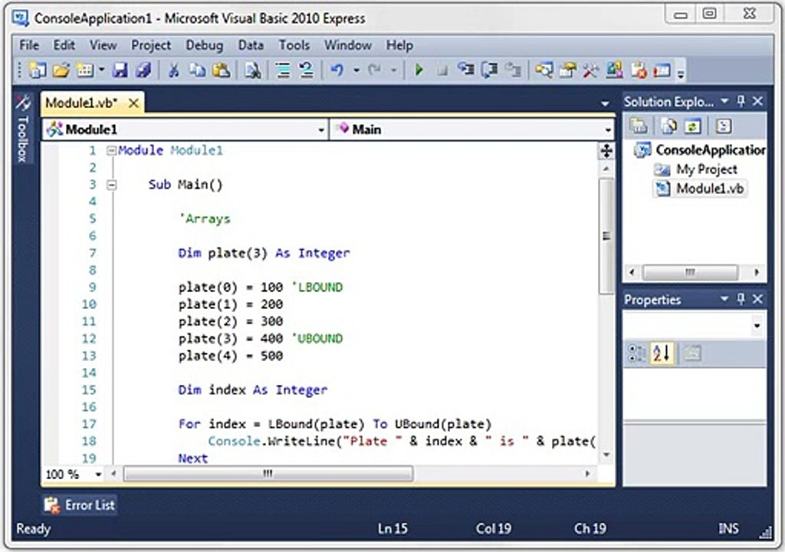
Task: Refresh the Solution Explorer tree
Action: point(692,126)
